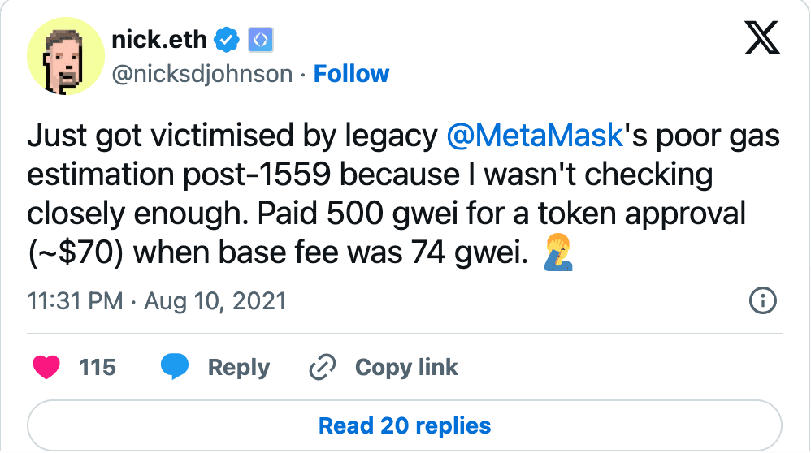
Task: Click the 11:31 PM time stamp
Action: click(x=75, y=301)
